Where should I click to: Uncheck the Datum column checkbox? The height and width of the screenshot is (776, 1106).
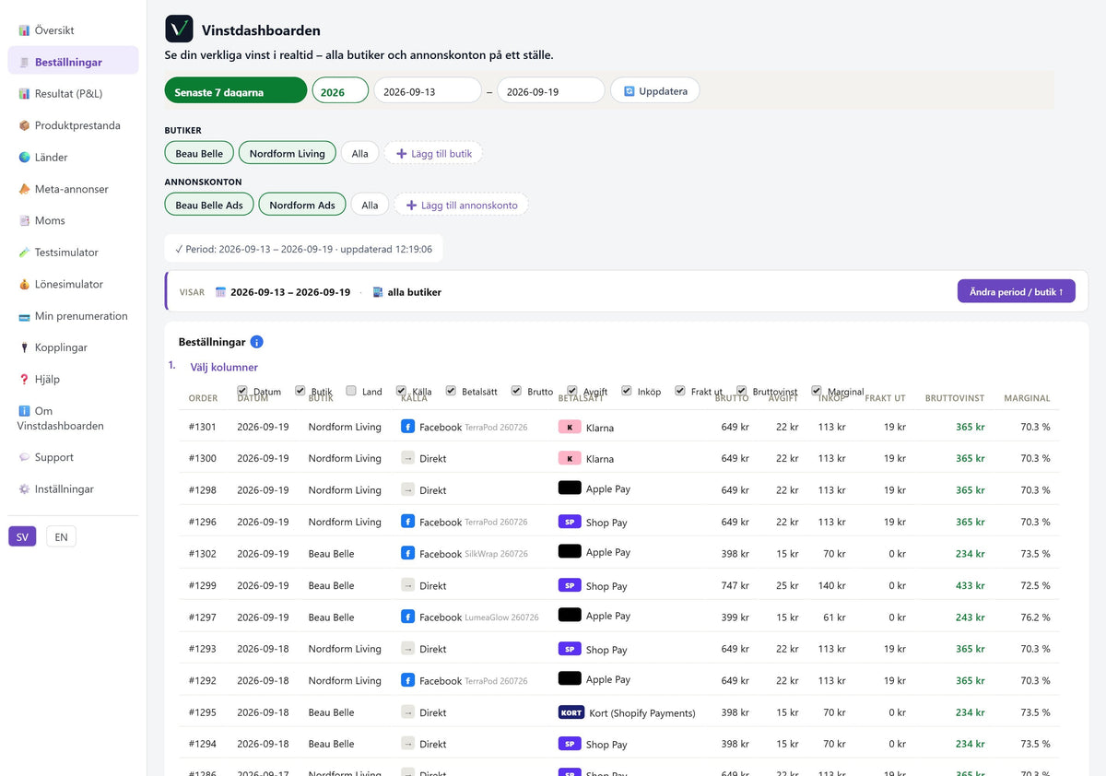[x=242, y=391]
